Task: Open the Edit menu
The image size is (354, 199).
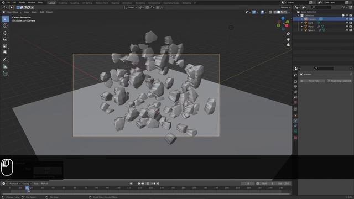Action: point(14,2)
